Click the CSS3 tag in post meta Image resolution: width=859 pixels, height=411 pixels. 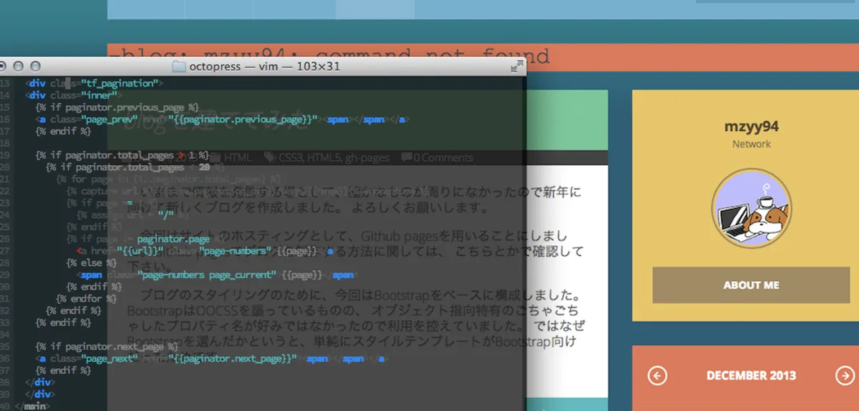click(x=291, y=157)
